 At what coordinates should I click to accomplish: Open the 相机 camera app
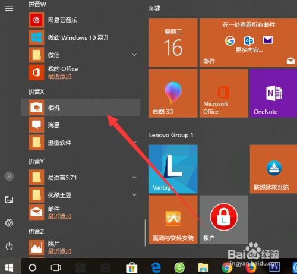click(x=80, y=108)
